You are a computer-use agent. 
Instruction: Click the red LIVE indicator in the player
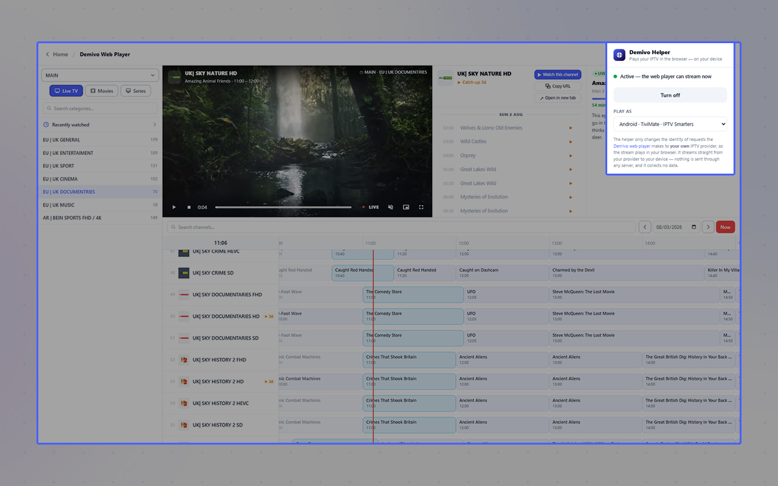click(370, 207)
